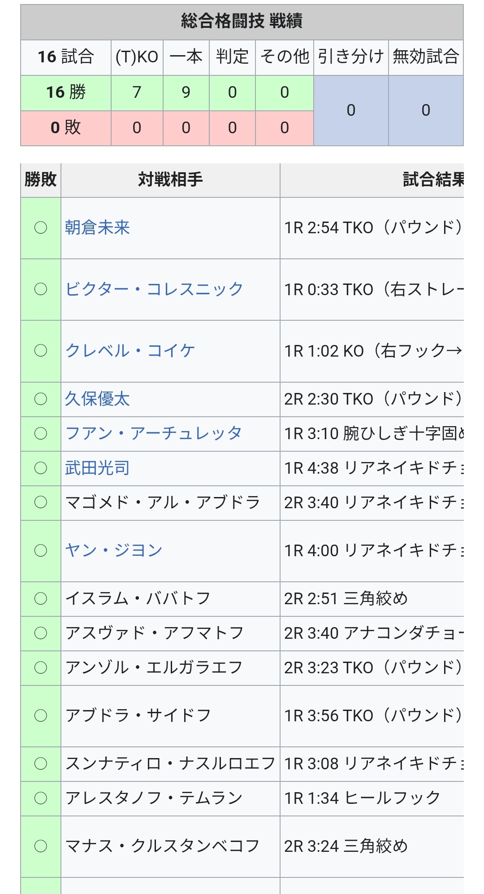484x894 pixels.
Task: Click the 総合格闘技 戦績 table title
Action: click(242, 21)
